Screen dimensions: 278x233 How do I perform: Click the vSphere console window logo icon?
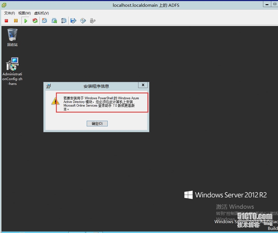point(4,5)
